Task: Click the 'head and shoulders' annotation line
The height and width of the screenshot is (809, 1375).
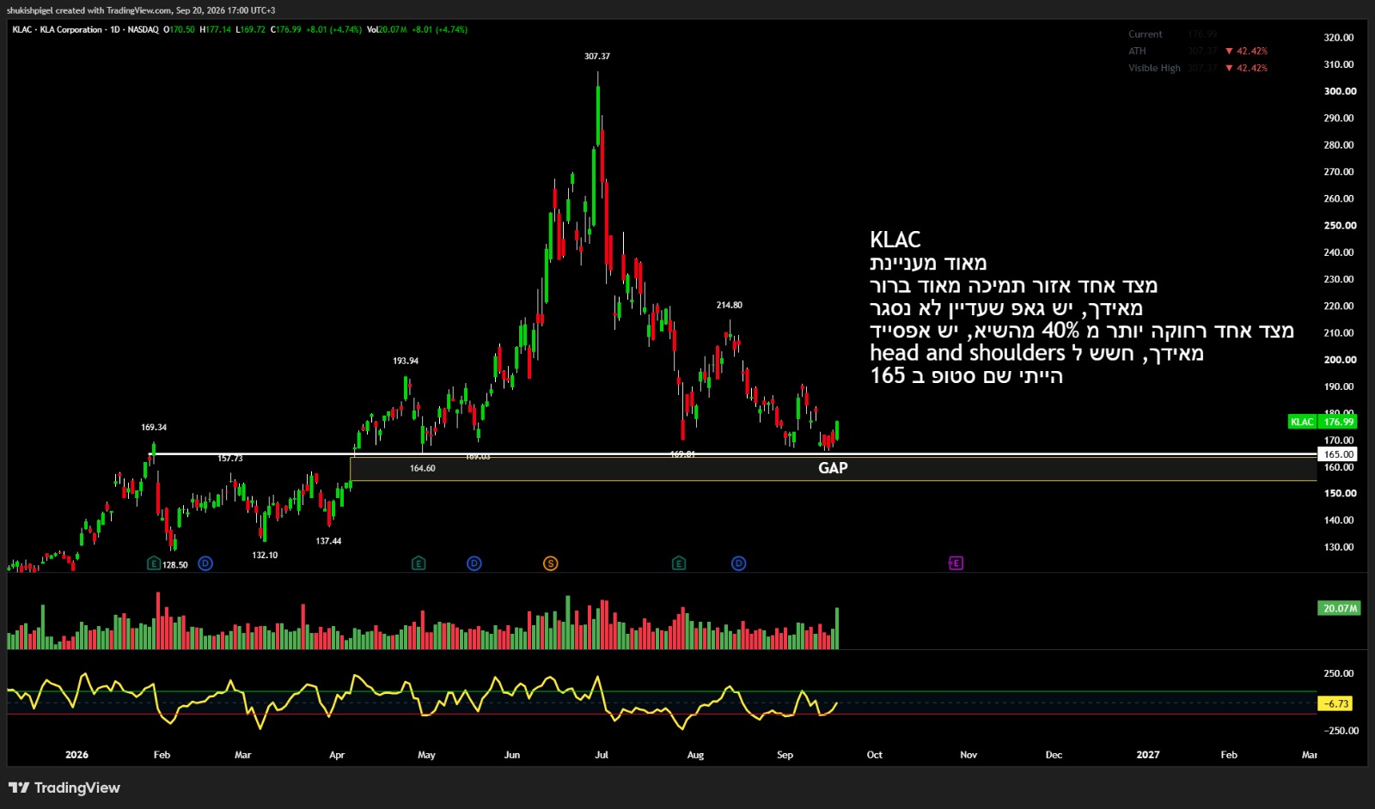Action: (1036, 353)
